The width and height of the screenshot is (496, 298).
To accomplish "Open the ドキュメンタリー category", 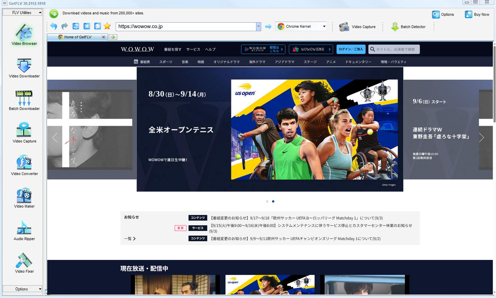I will [358, 62].
